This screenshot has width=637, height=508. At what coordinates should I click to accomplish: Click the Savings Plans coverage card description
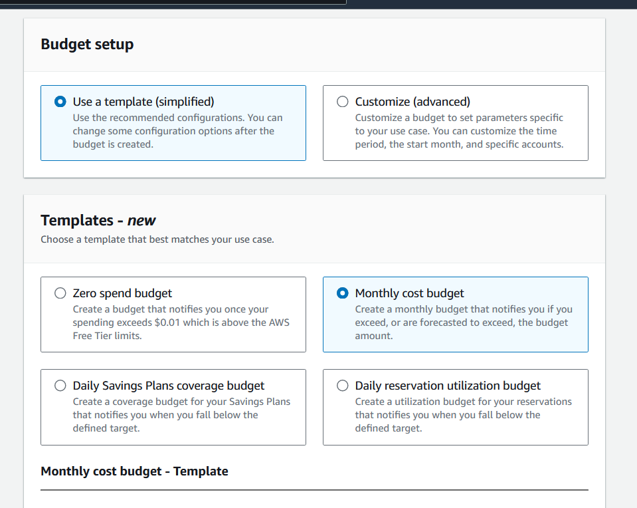tap(181, 415)
